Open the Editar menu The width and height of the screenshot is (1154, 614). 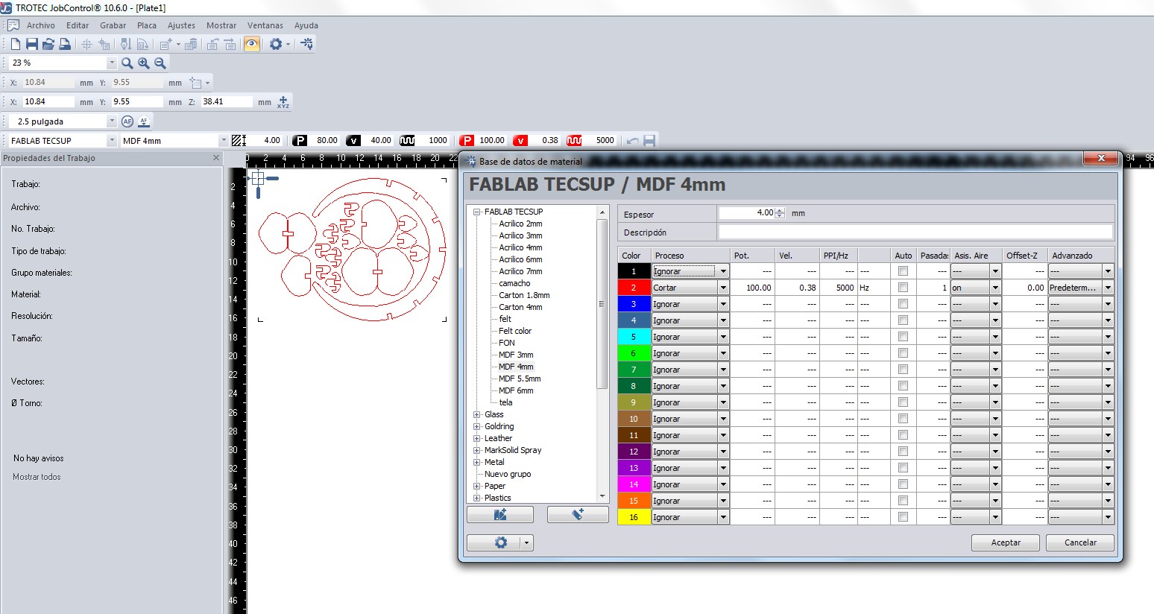tap(78, 25)
